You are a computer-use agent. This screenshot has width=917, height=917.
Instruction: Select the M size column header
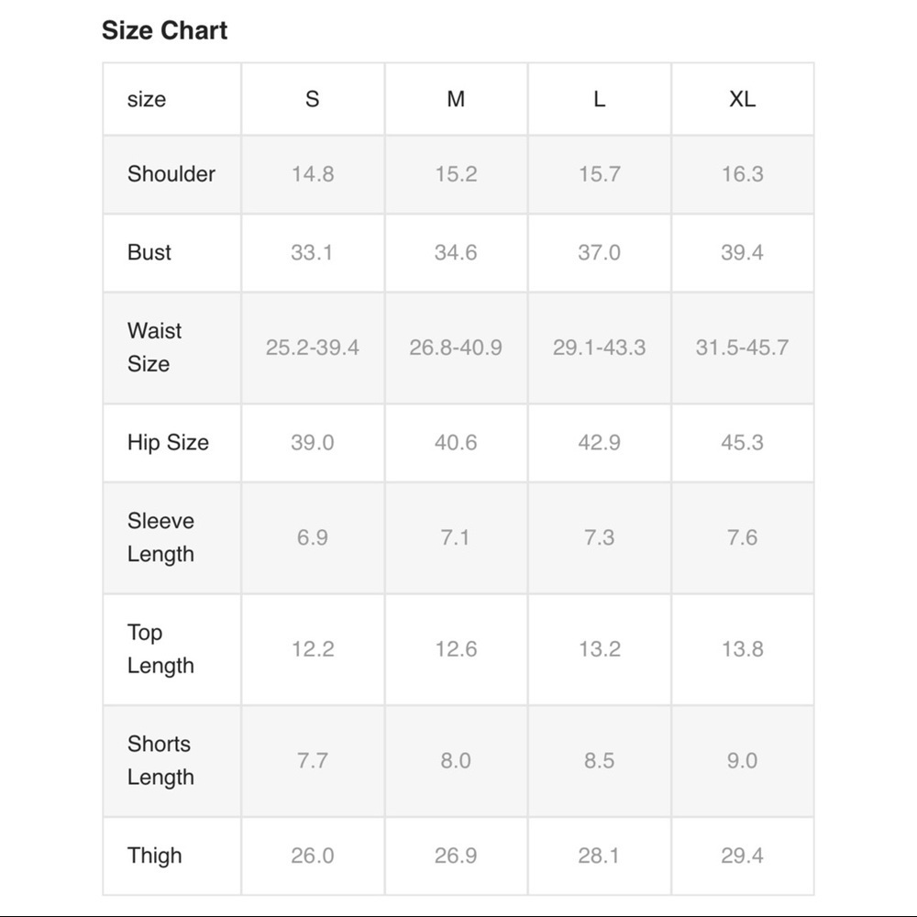(x=456, y=99)
